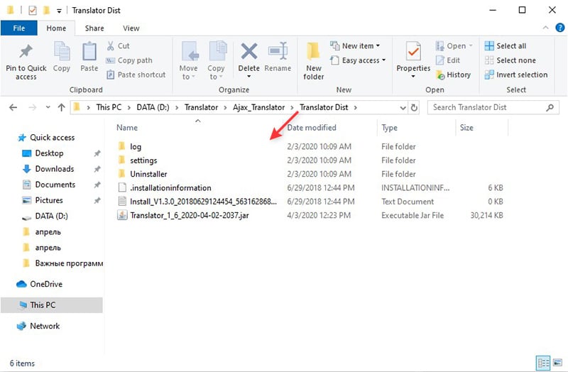Image resolution: width=568 pixels, height=372 pixels.
Task: Expand Easy access menu
Action: [x=358, y=60]
